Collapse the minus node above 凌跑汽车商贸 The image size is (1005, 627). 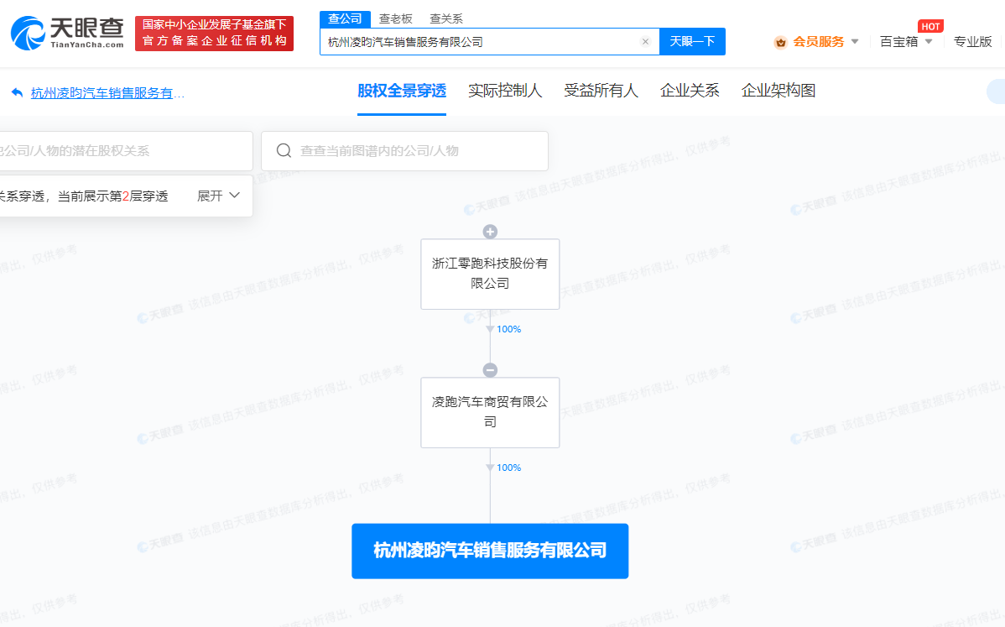[x=490, y=370]
